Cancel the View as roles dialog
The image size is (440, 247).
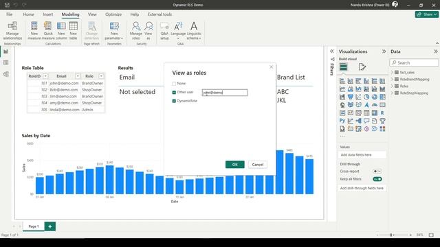[x=258, y=165]
